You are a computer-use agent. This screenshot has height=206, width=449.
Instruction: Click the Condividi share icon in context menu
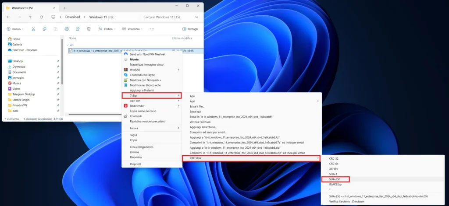pyautogui.click(x=125, y=116)
